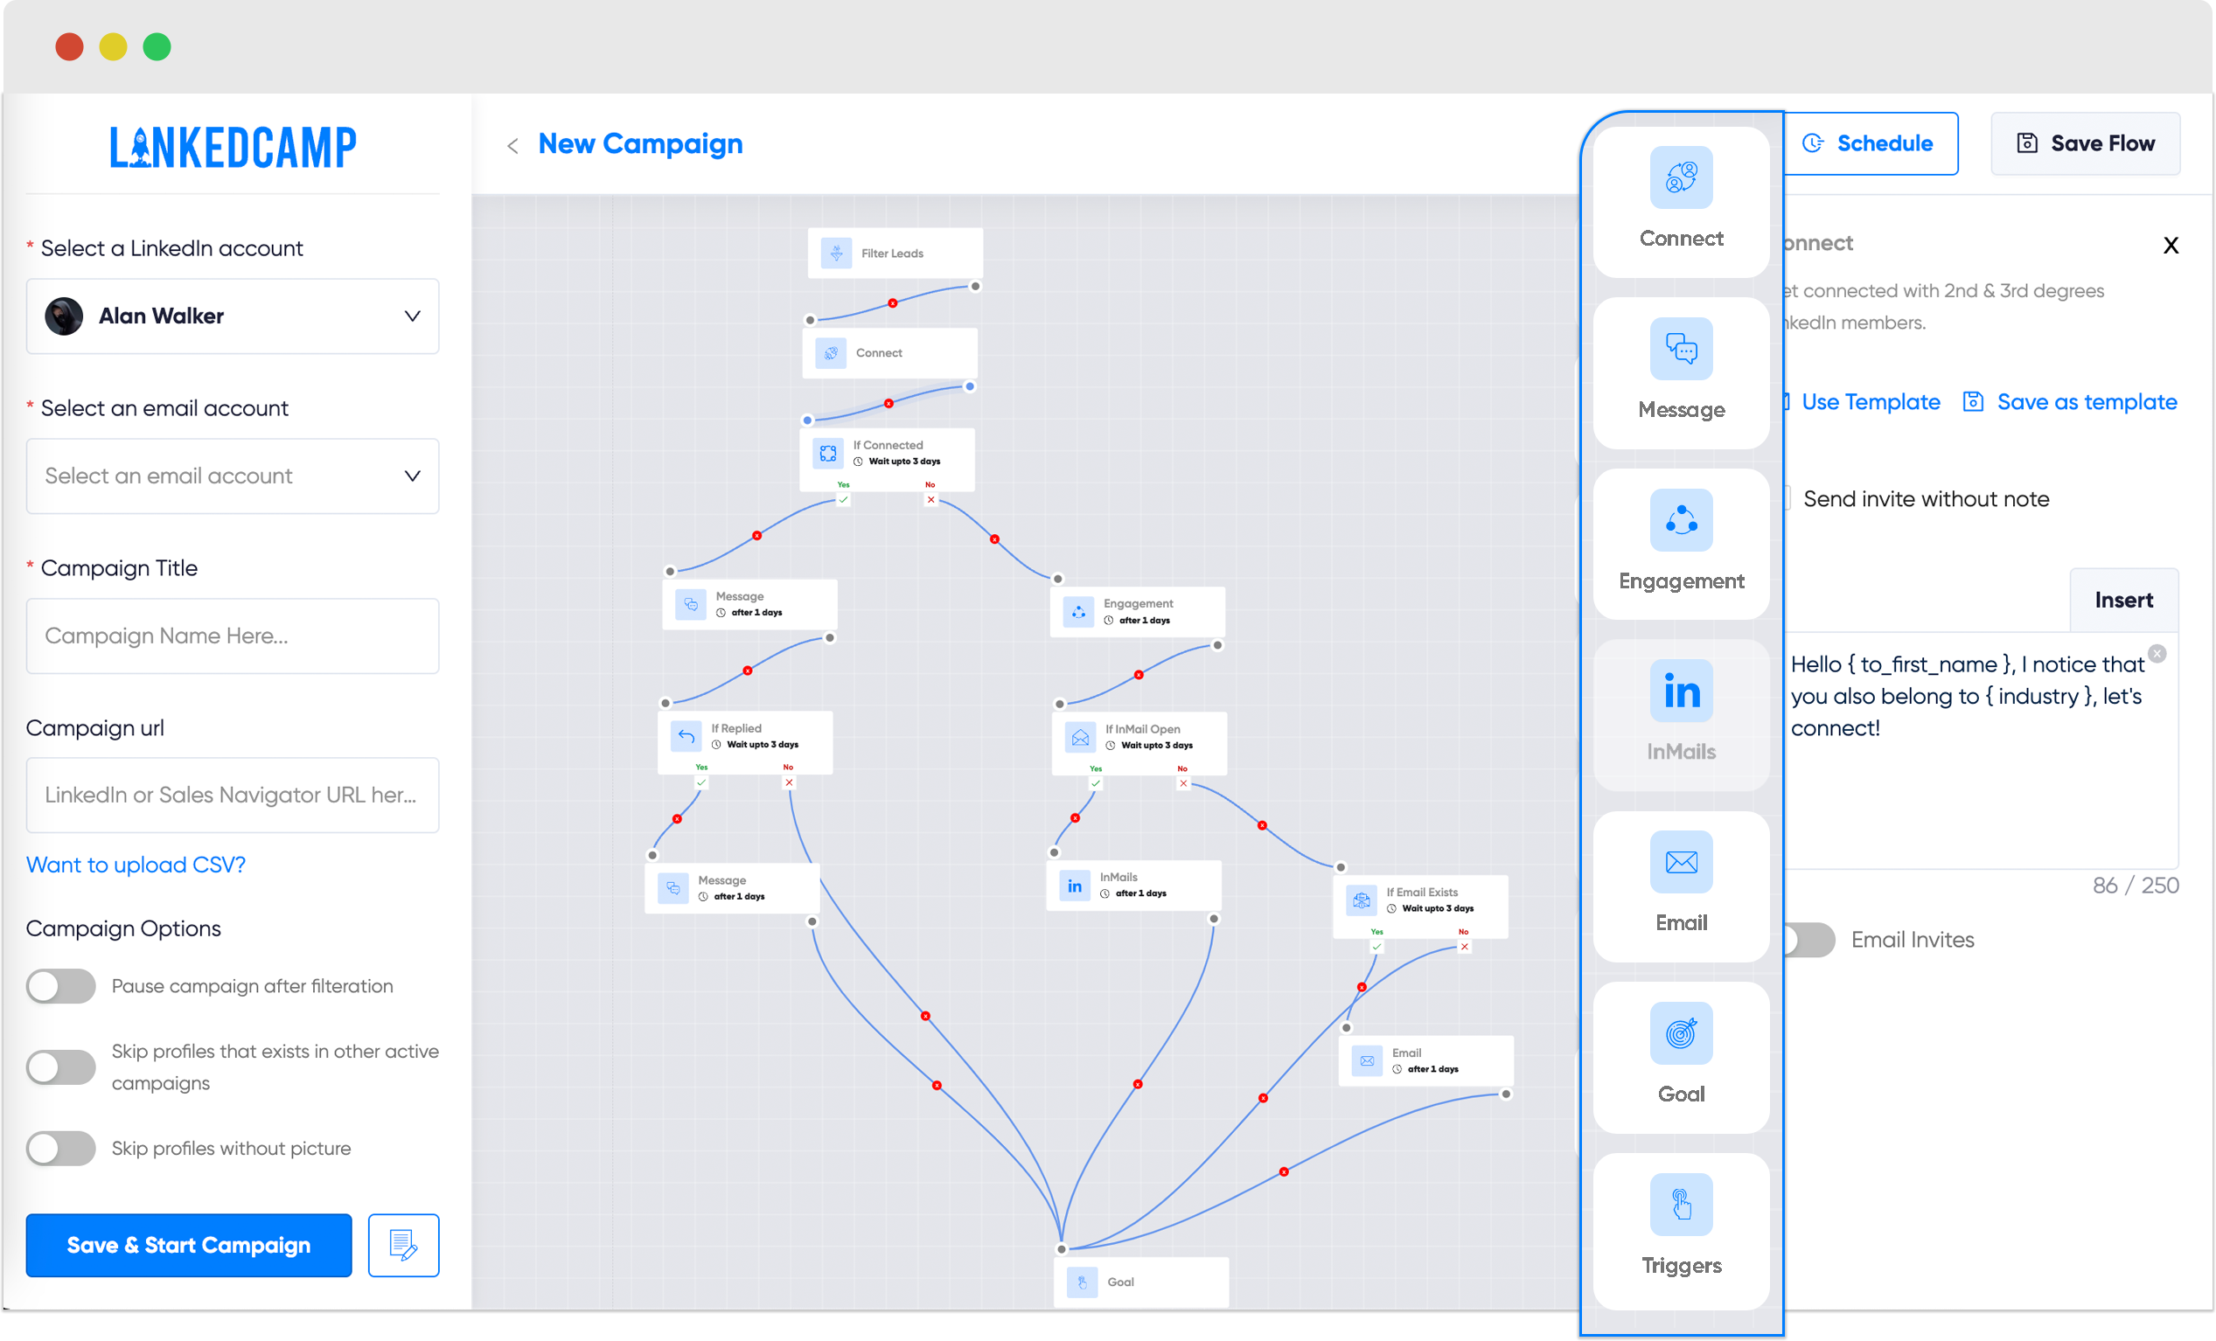Select the Connect action icon
Screen dimensions: 2216x1341
1680,177
